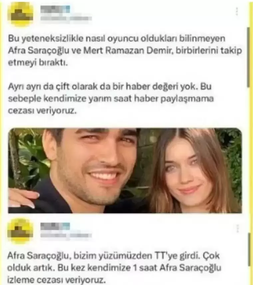Click the second tweet's yellow profile avatar

tap(20, 231)
